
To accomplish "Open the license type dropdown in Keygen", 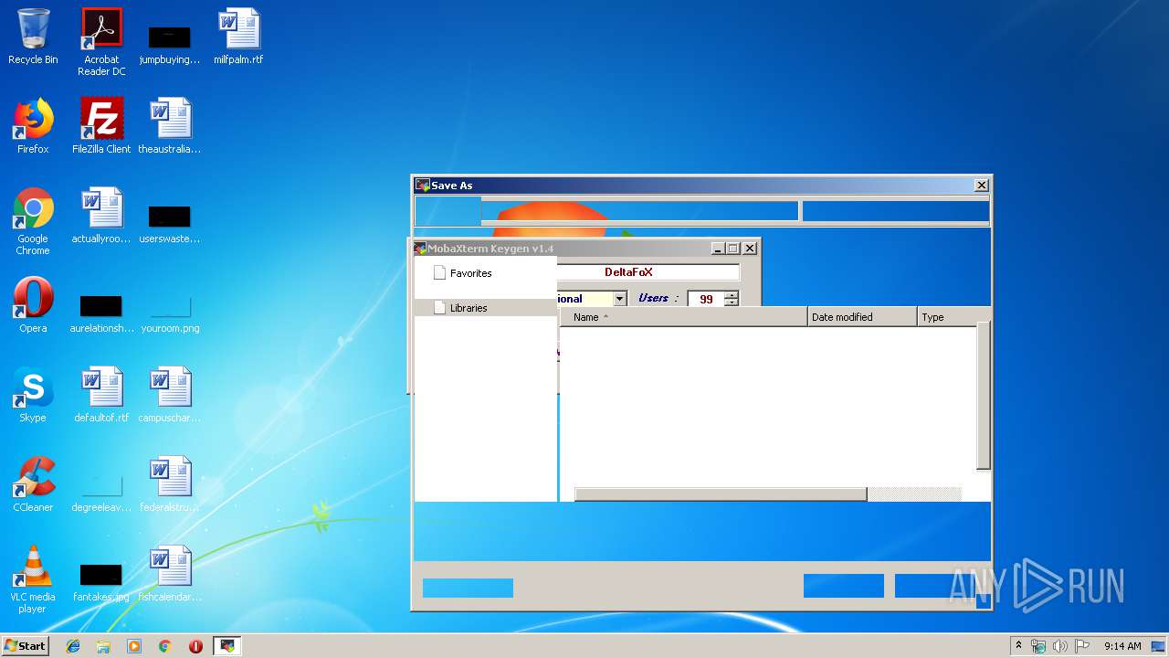I will pos(620,299).
